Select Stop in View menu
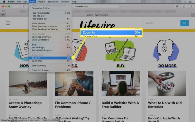 point(50,44)
